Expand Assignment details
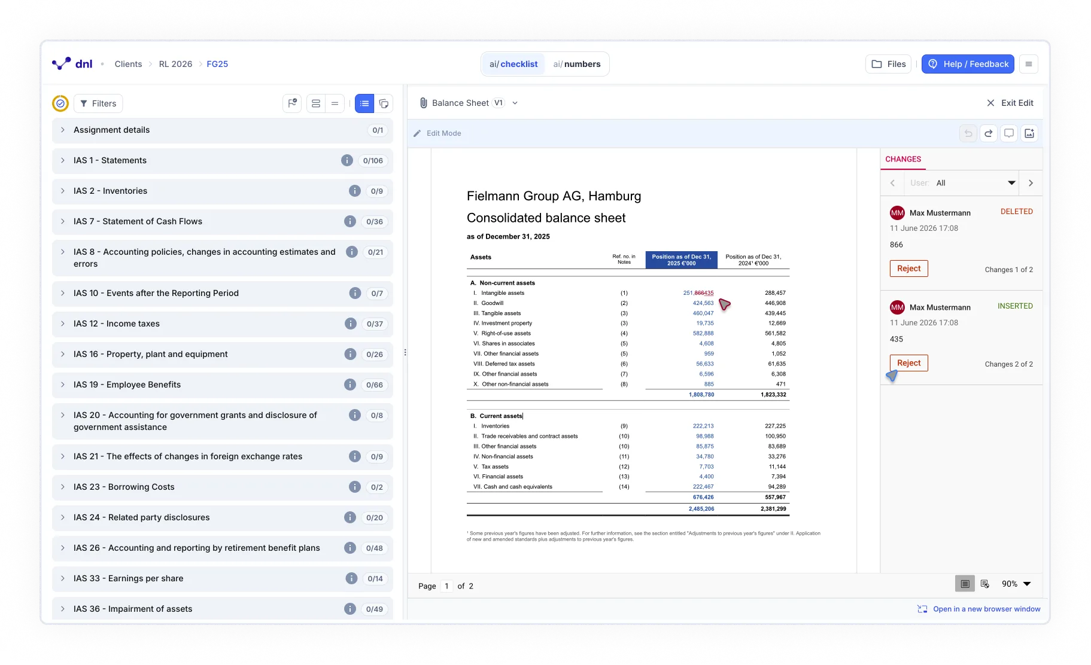This screenshot has height=665, width=1091. pos(223,130)
